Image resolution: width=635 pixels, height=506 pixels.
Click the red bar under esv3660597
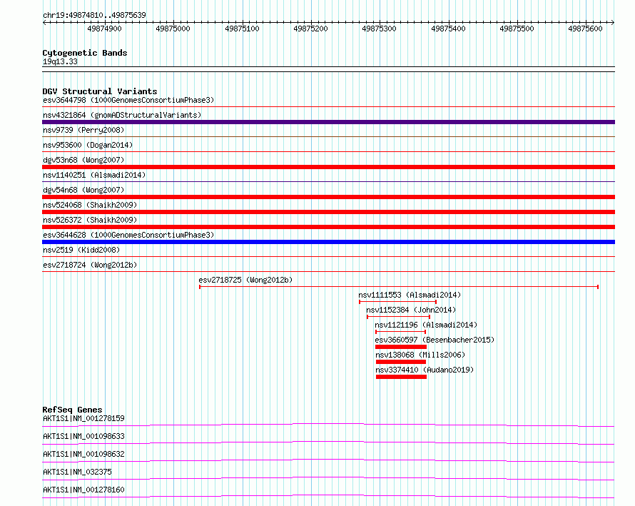[401, 347]
